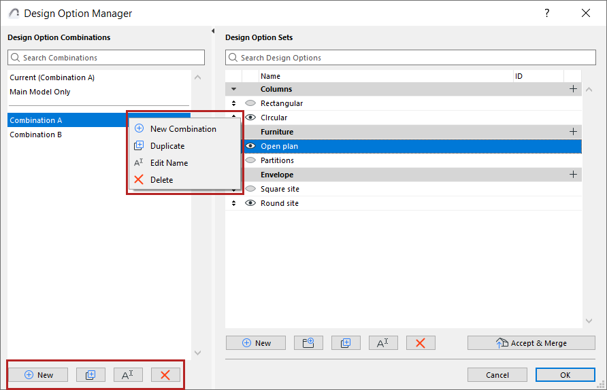Click the Delete combination red X button
The width and height of the screenshot is (607, 390).
point(165,374)
